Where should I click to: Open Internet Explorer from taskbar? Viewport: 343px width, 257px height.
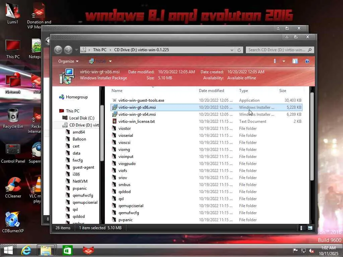click(26, 250)
